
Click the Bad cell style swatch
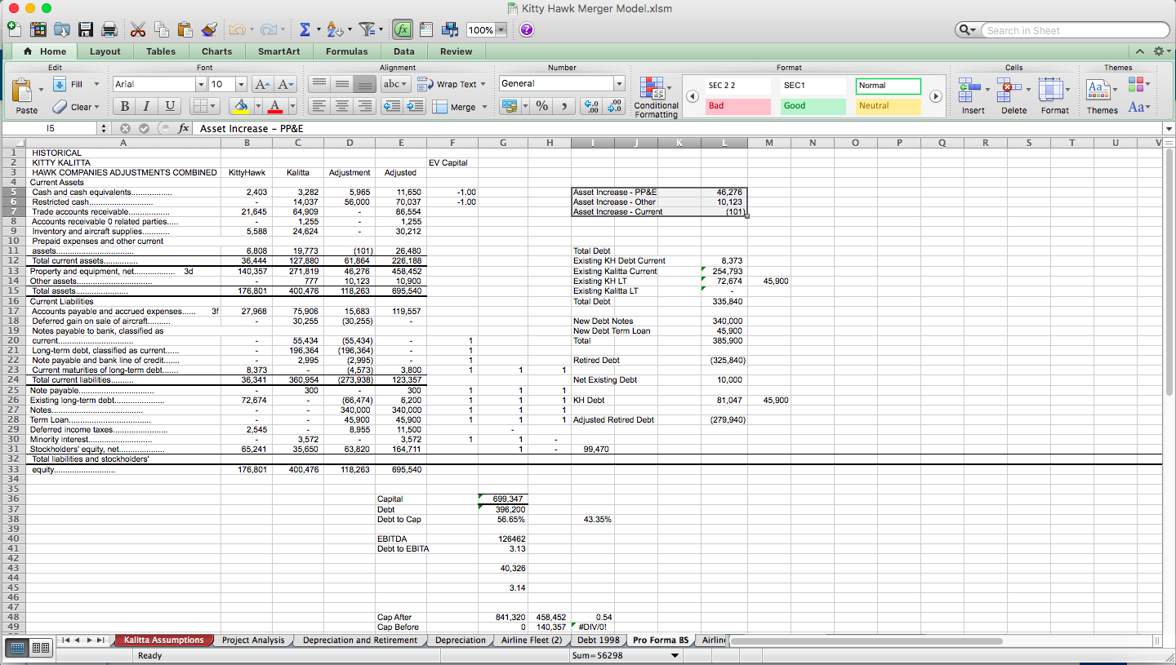(x=737, y=107)
